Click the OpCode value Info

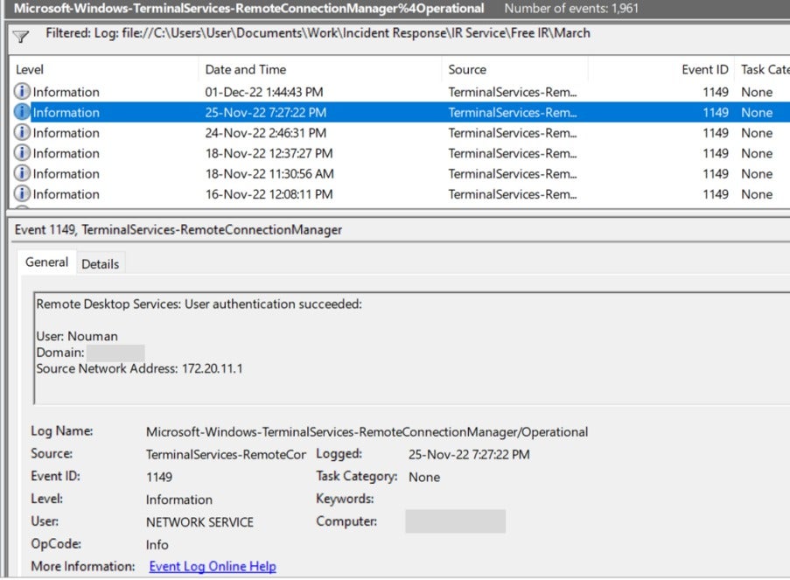click(x=157, y=545)
